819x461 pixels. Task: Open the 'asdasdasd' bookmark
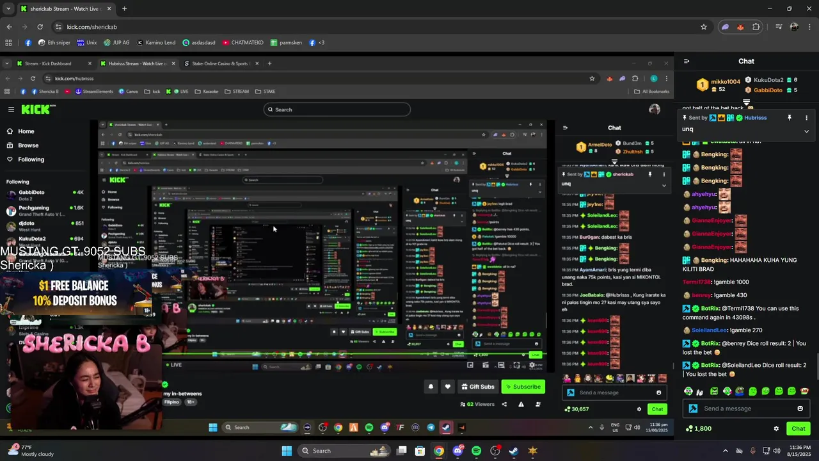[x=199, y=43]
